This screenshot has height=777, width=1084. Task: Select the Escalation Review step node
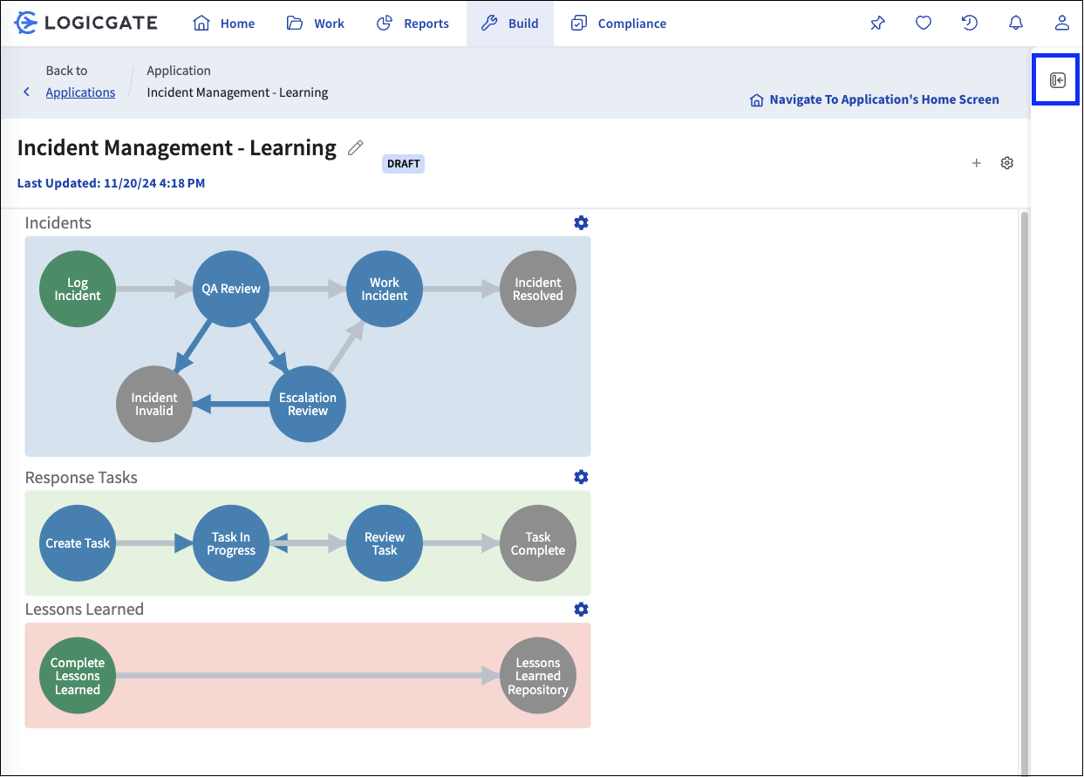pyautogui.click(x=308, y=404)
